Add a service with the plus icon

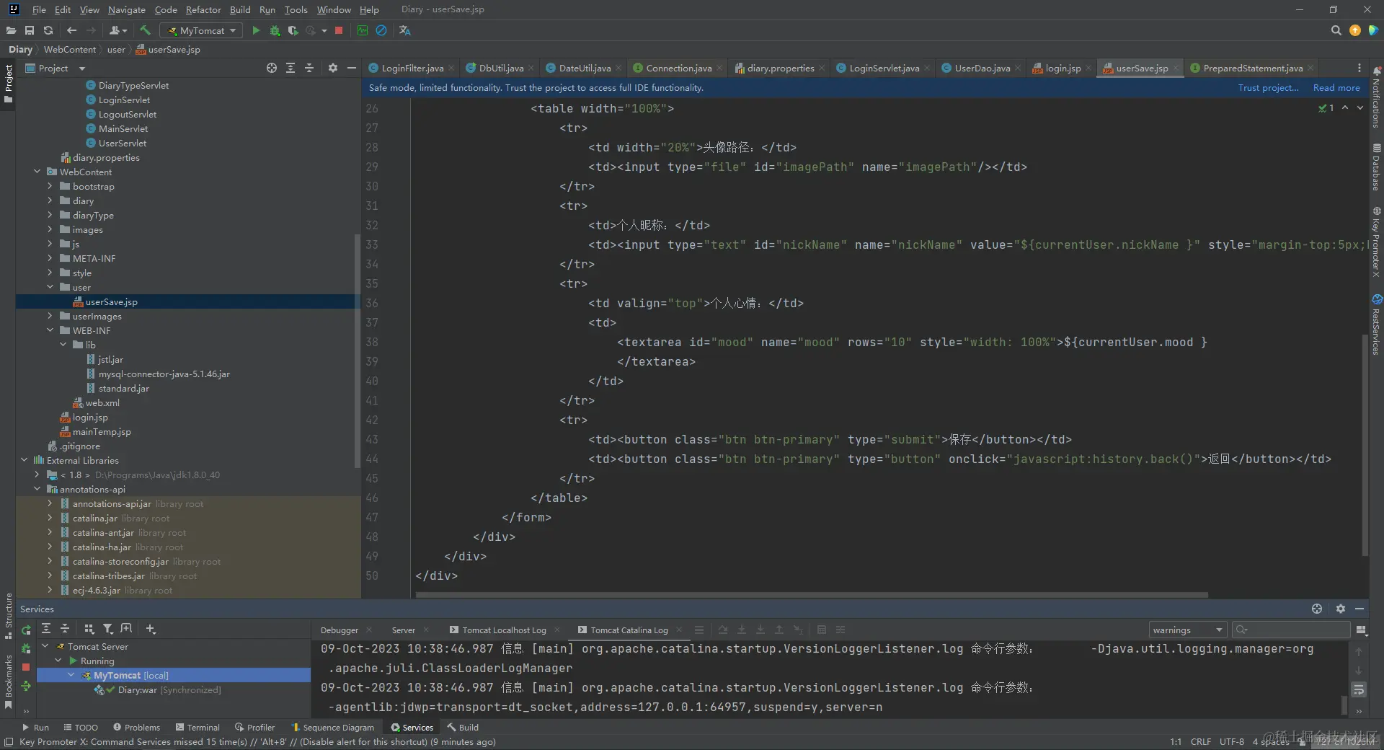click(x=151, y=629)
